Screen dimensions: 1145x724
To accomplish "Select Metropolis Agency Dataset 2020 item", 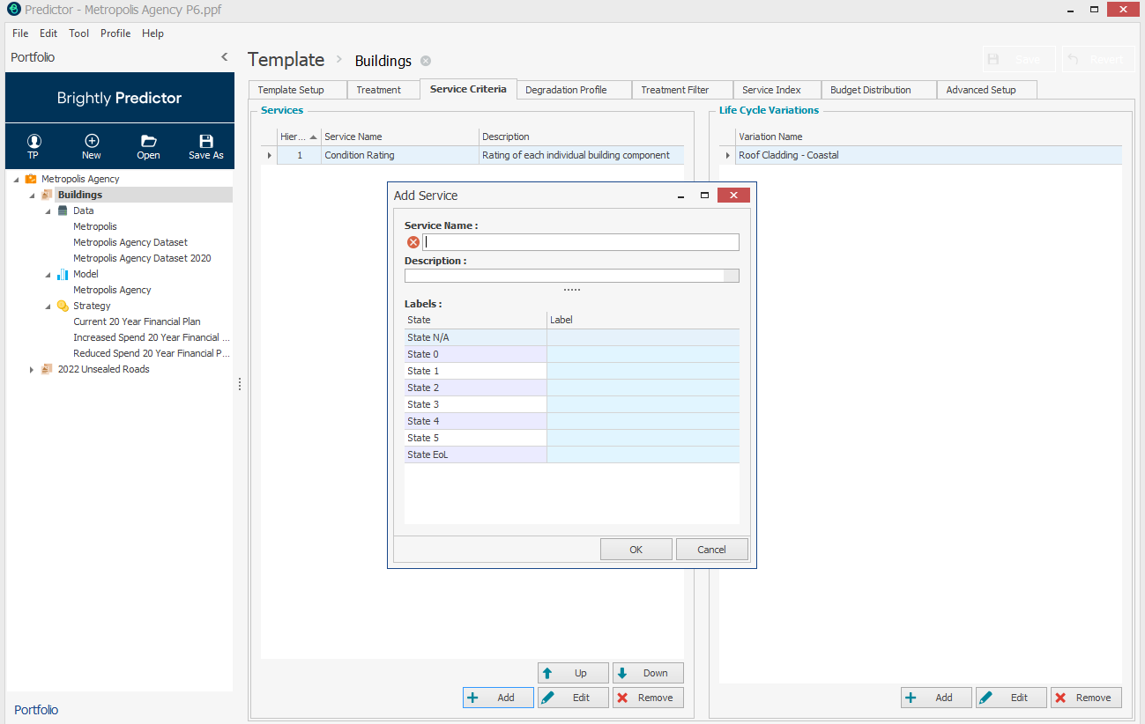I will click(x=142, y=258).
